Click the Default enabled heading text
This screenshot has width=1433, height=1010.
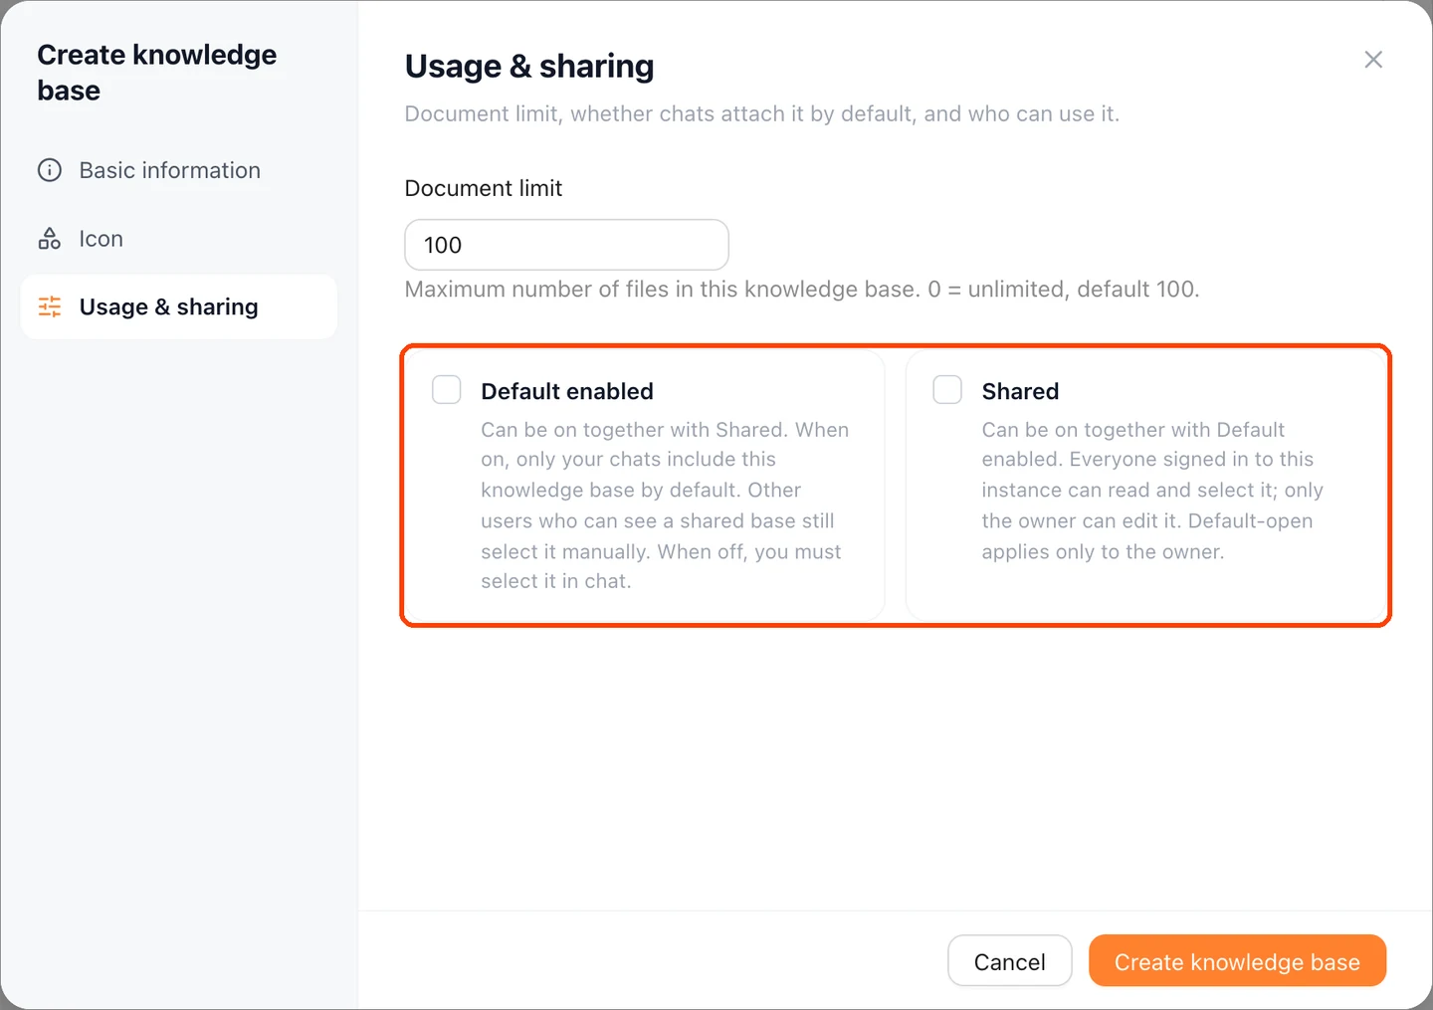[567, 391]
